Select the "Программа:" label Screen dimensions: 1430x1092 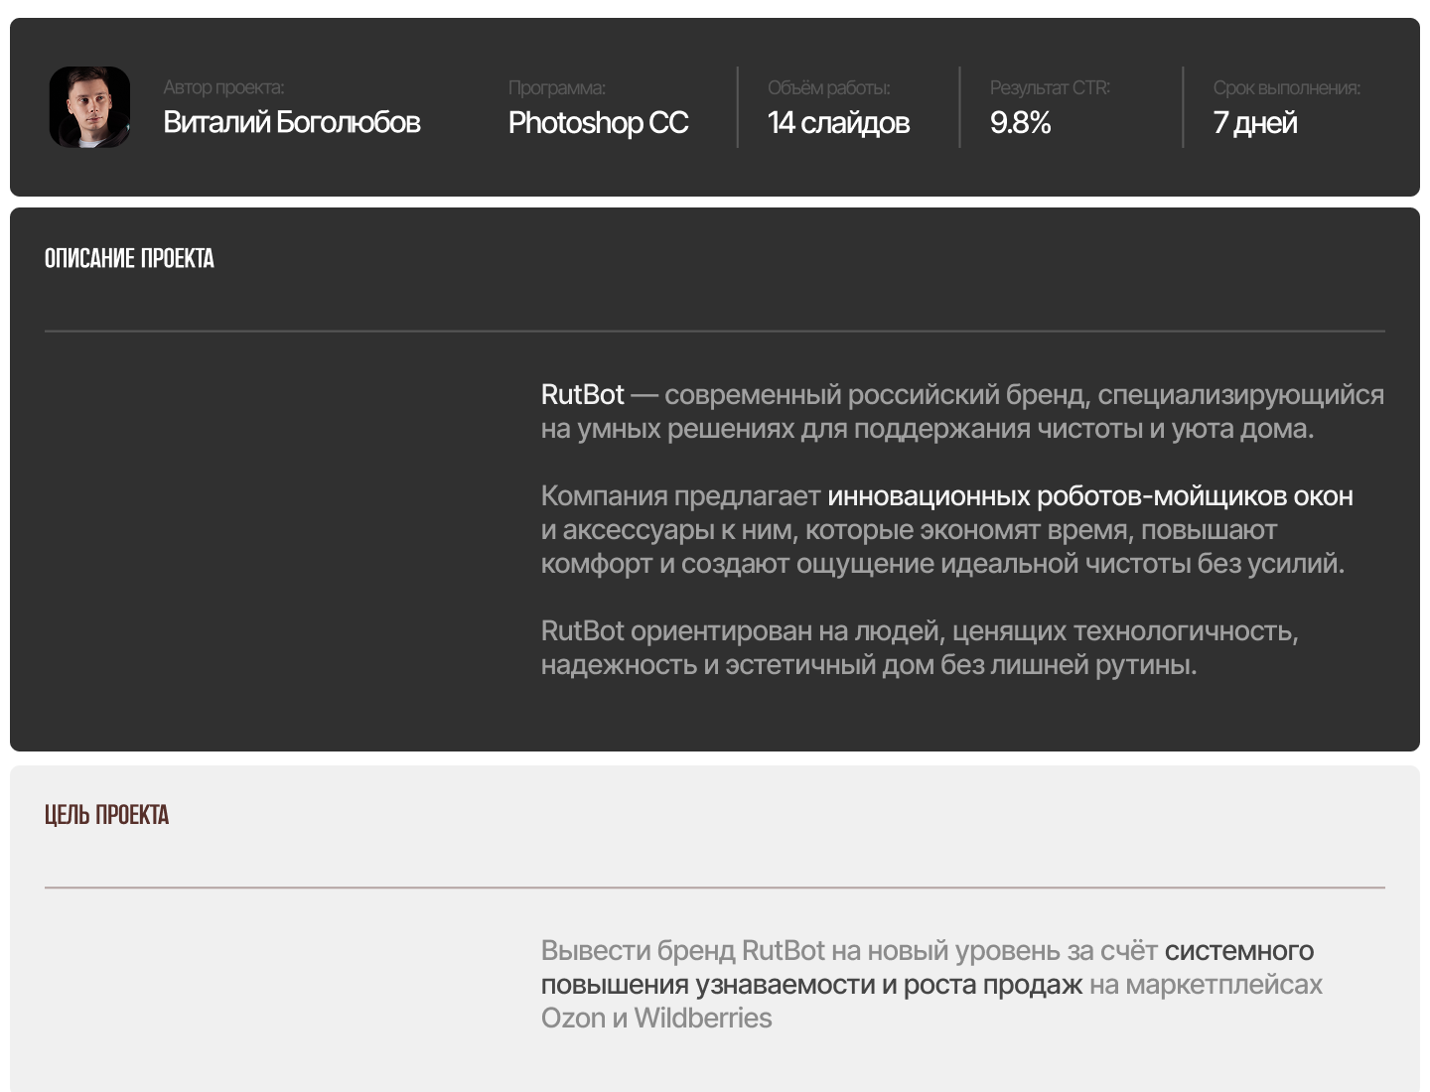click(x=556, y=88)
